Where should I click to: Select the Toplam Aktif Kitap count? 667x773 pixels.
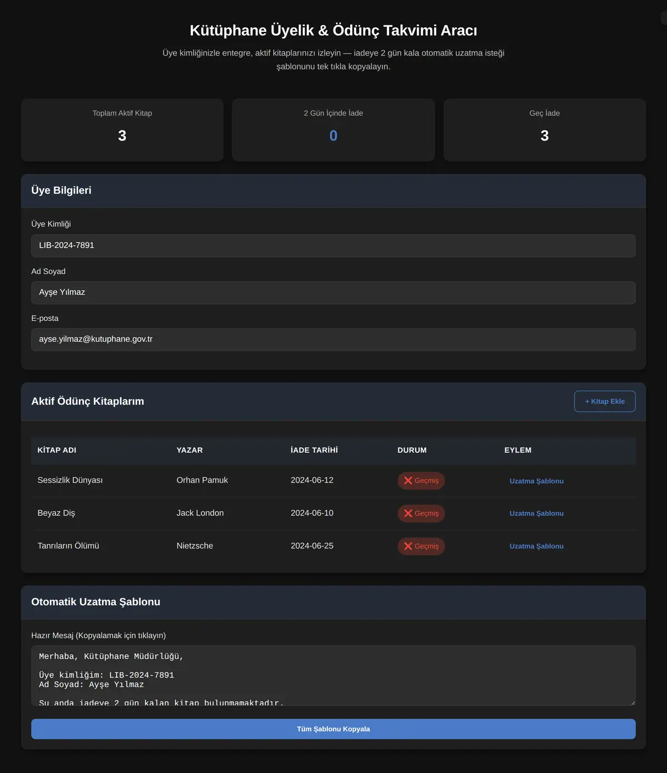122,136
